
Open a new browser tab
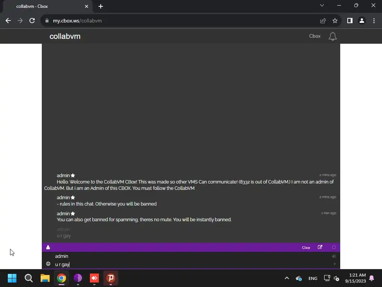point(101,6)
